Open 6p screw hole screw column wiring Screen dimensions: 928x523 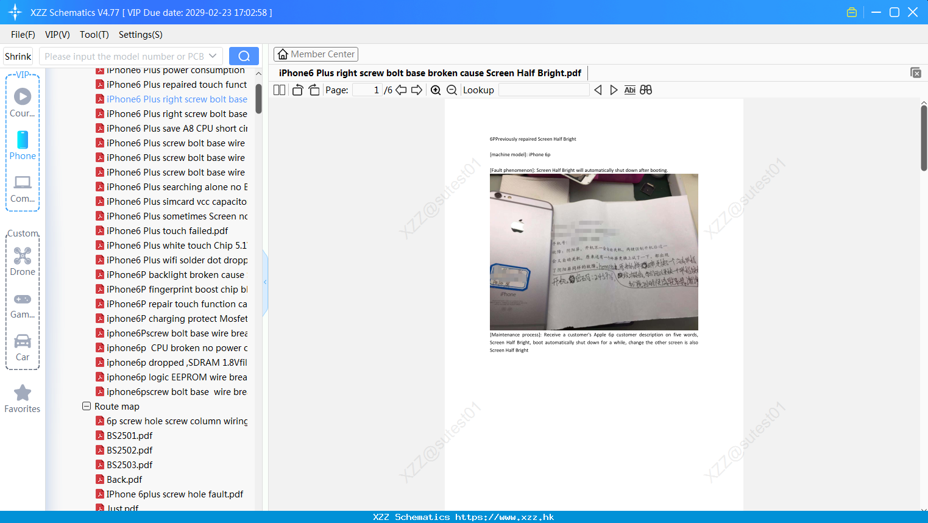pyautogui.click(x=172, y=421)
